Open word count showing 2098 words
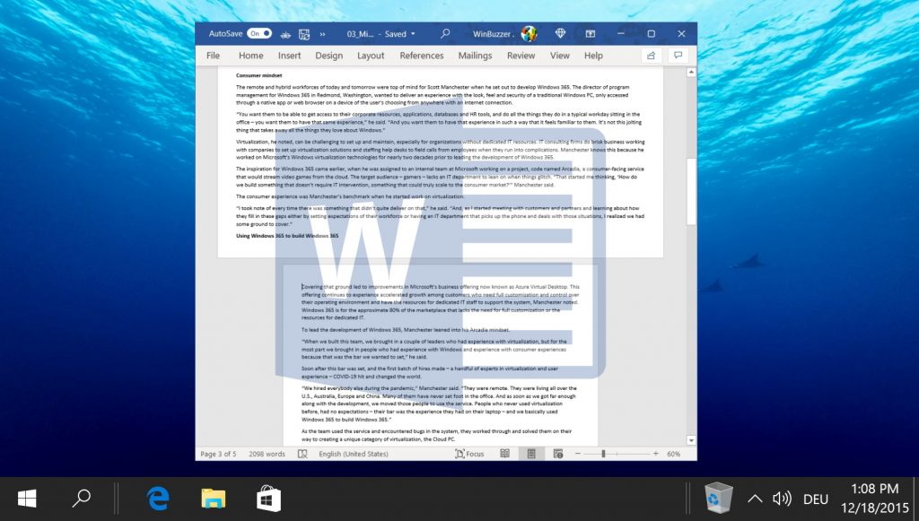 point(267,454)
